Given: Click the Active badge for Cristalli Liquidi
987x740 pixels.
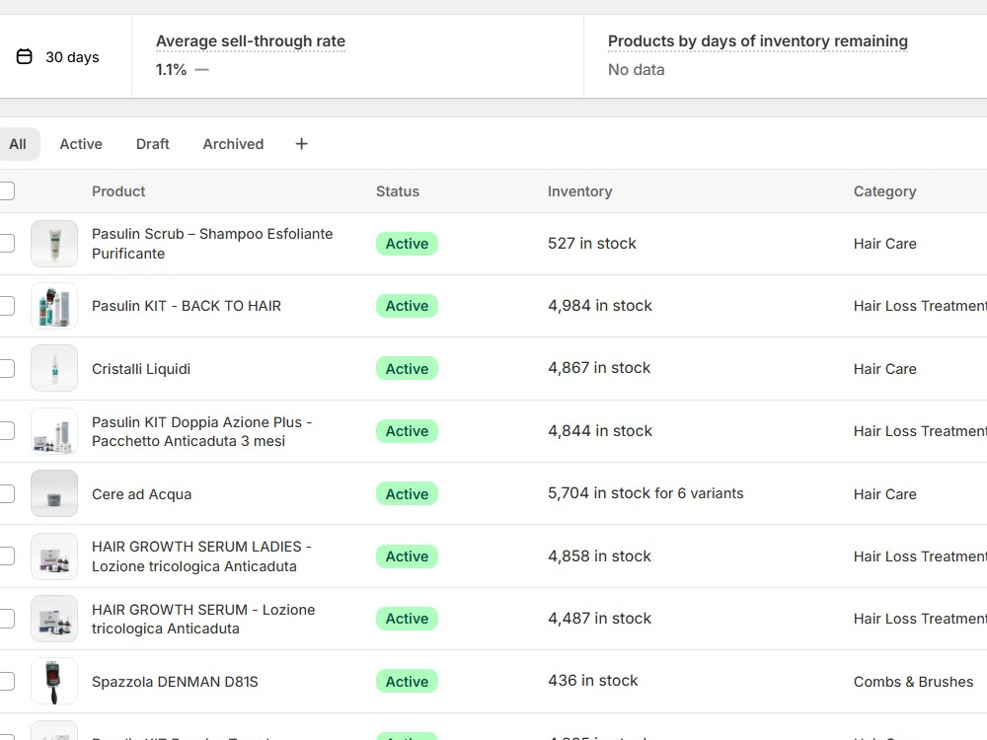Looking at the screenshot, I should tap(408, 369).
